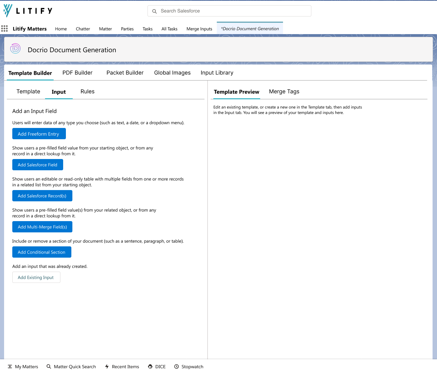
Task: Open the Tasks nav tab
Action: (x=147, y=29)
